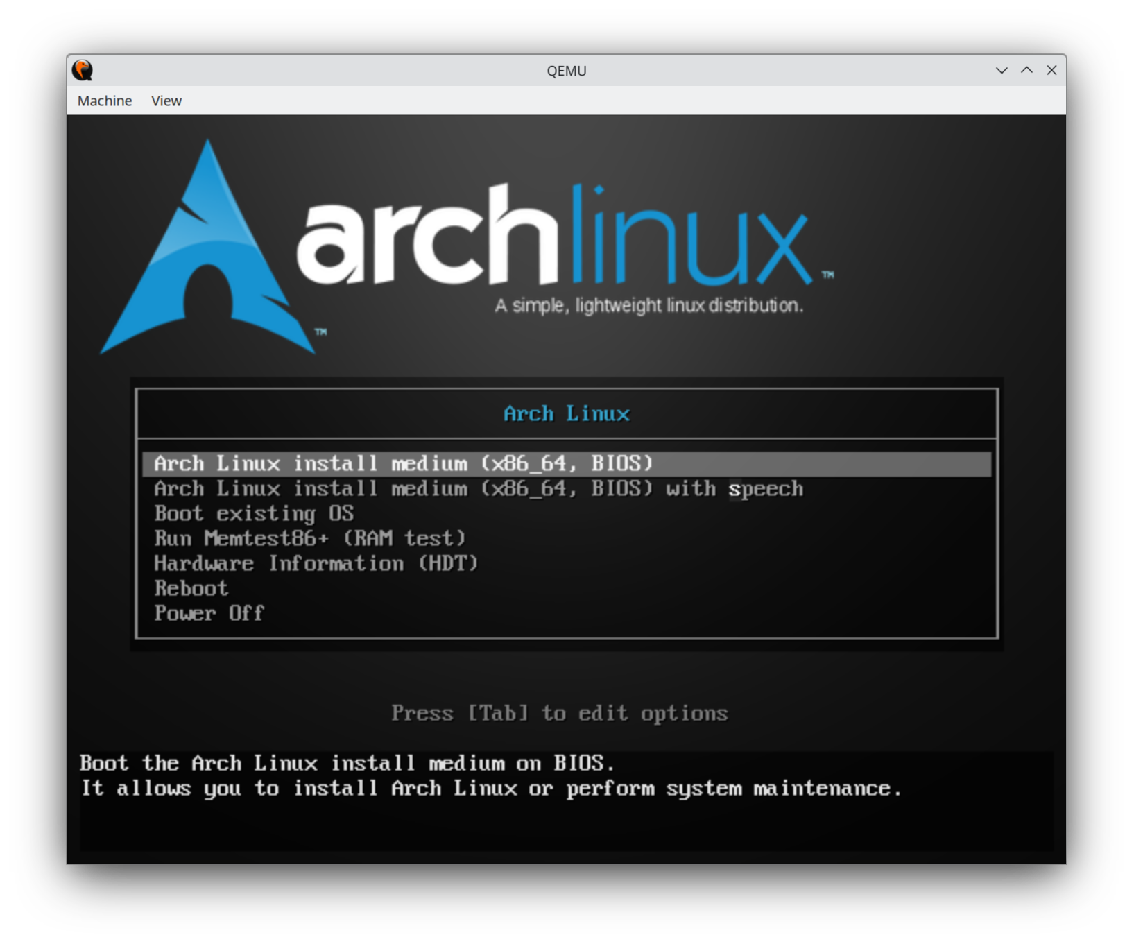Screen dimensions: 1134x944
Task: Select the Power Off entry
Action: (x=208, y=613)
